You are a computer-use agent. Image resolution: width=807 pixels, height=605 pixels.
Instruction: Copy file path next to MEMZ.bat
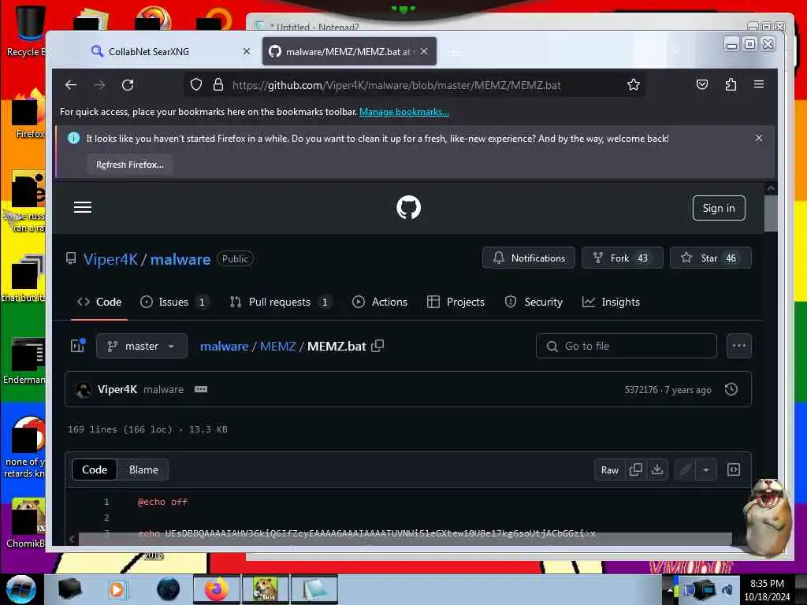click(377, 346)
